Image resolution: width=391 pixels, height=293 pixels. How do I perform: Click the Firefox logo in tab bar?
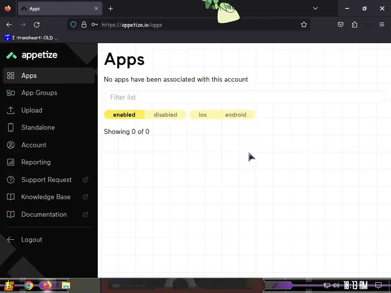(x=8, y=8)
